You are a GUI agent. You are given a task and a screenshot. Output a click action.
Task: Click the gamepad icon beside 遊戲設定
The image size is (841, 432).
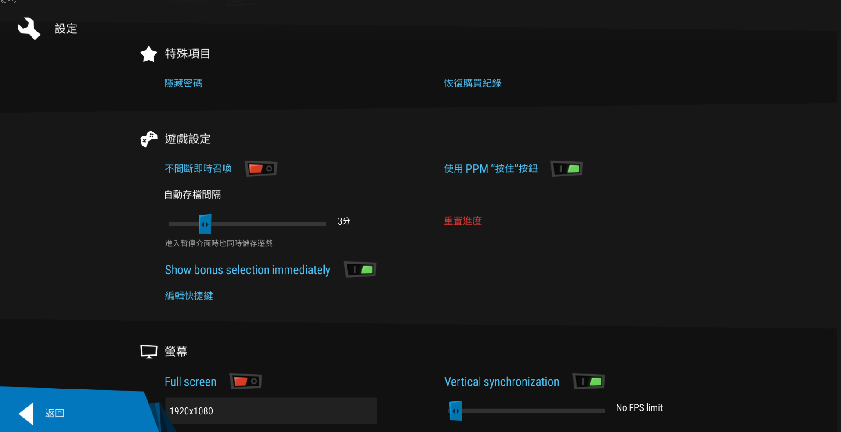pyautogui.click(x=148, y=139)
